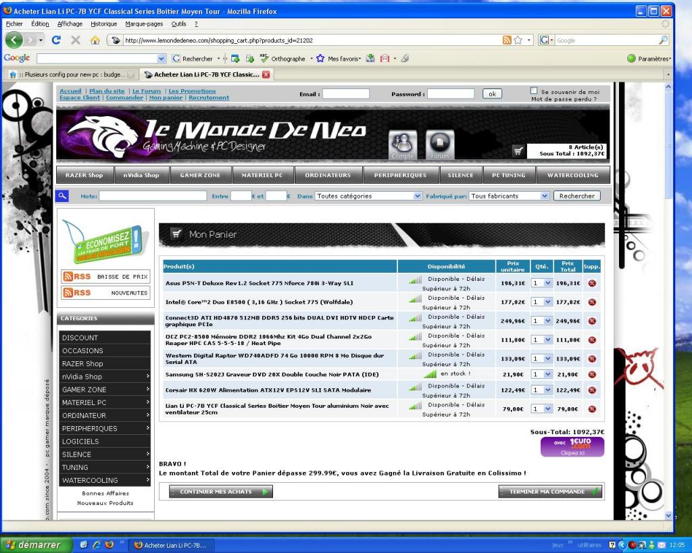
Task: Delete the OCZ PC2-8500 memory item
Action: (x=592, y=340)
